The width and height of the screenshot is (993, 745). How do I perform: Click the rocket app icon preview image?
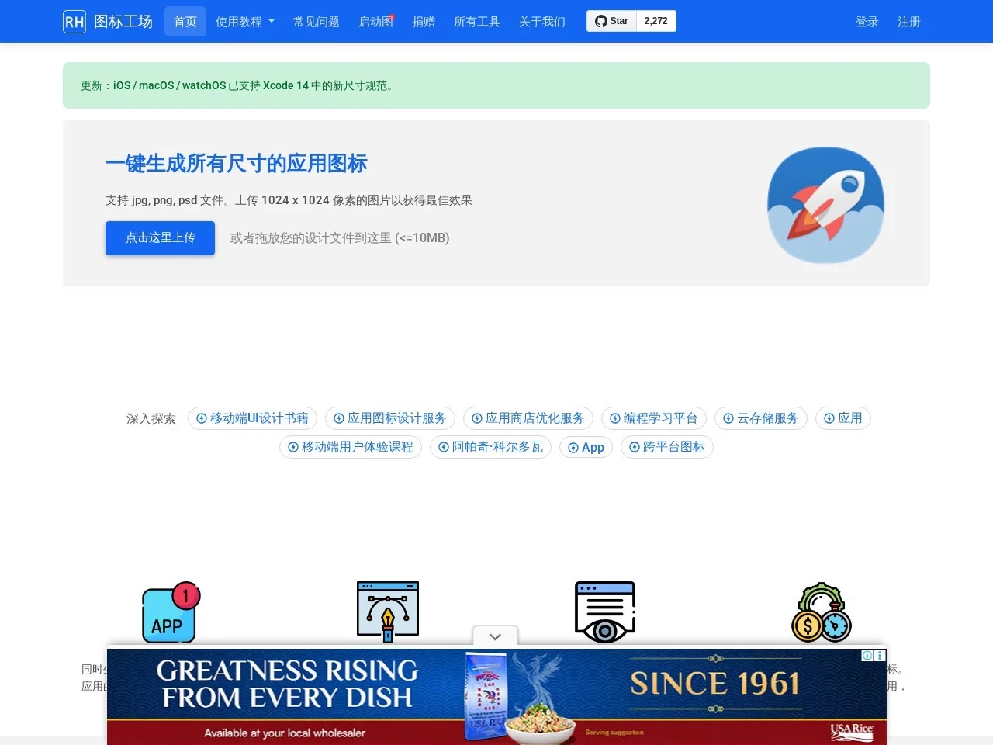click(825, 205)
